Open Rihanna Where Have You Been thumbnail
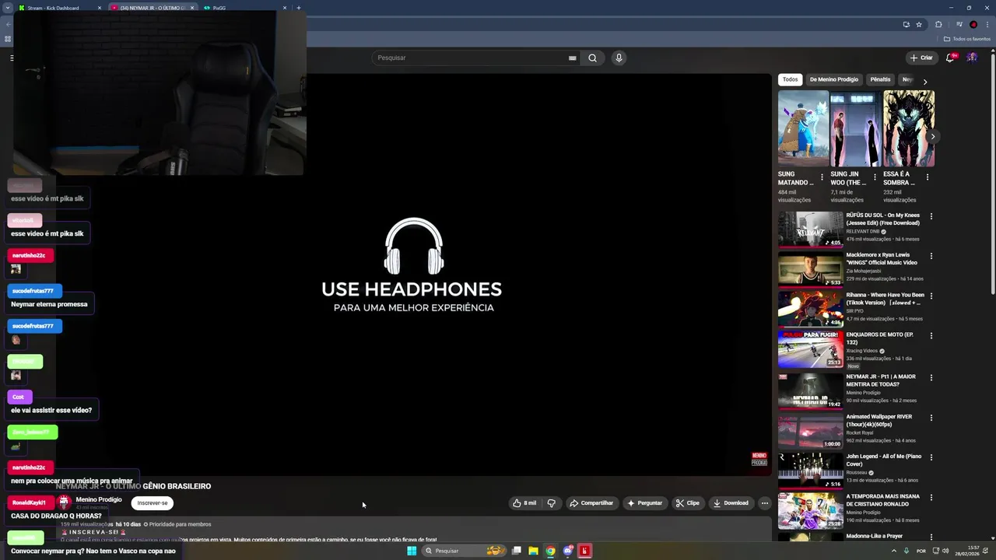This screenshot has width=996, height=560. (x=810, y=308)
